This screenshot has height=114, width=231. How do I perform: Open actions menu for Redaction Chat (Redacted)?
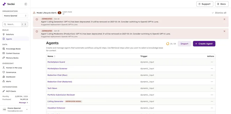coord(212,82)
